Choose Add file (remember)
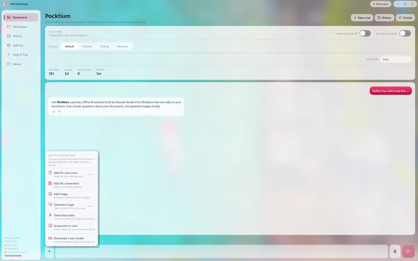Screen dimensions: 418x261 71,185
